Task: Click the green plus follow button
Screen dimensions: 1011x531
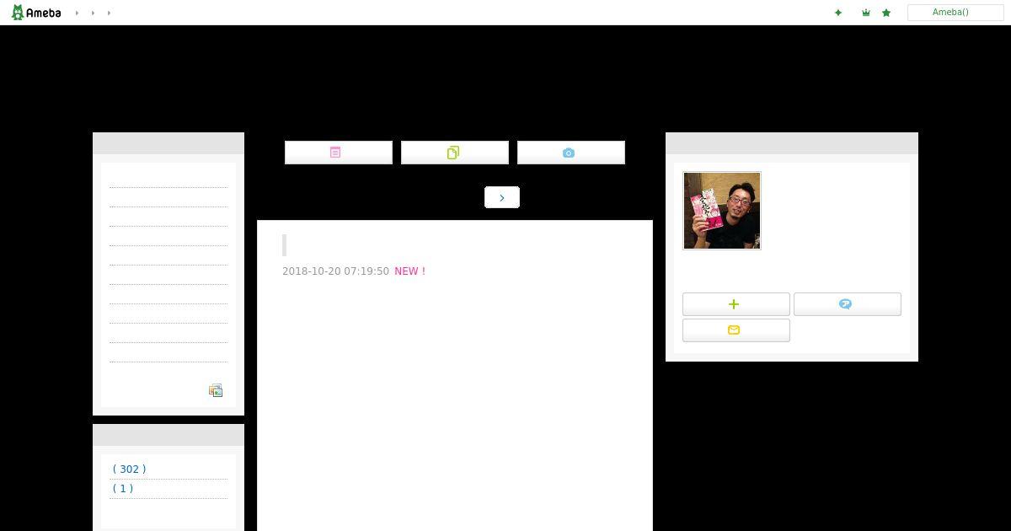Action: (736, 304)
